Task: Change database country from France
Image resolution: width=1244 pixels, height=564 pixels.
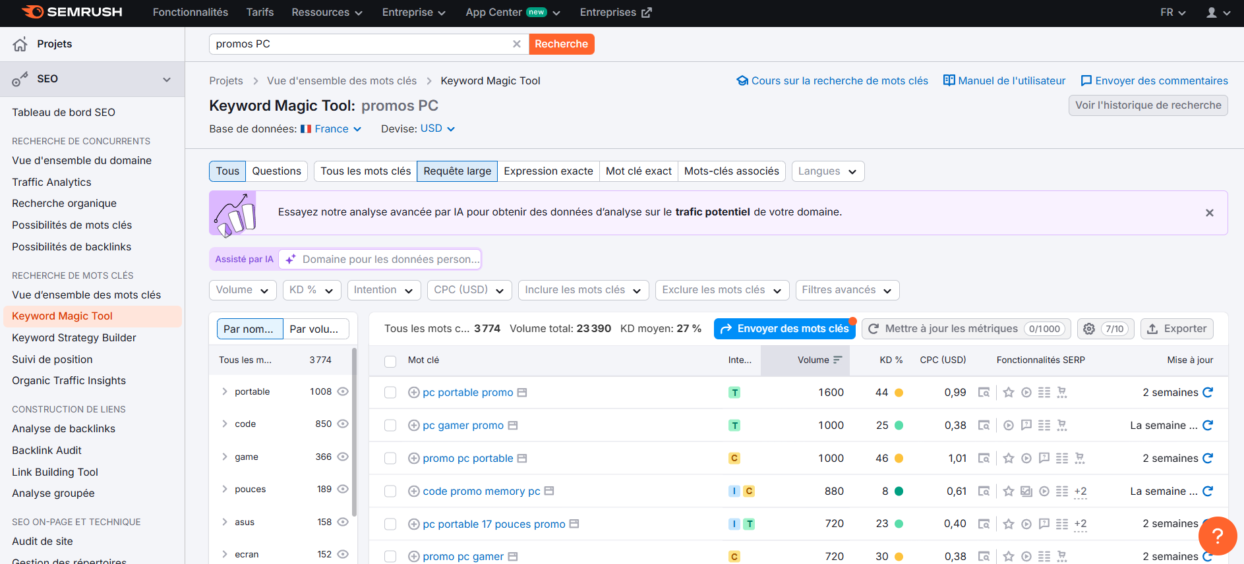Action: click(332, 129)
